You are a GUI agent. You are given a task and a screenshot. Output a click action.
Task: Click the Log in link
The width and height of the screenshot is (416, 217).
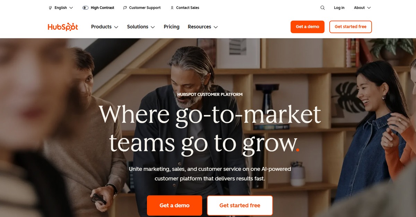(339, 8)
